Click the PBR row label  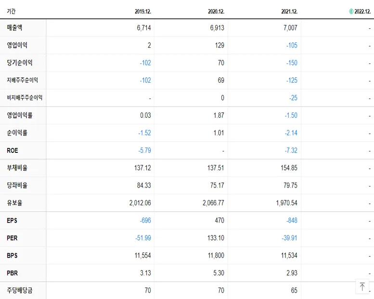coord(13,273)
